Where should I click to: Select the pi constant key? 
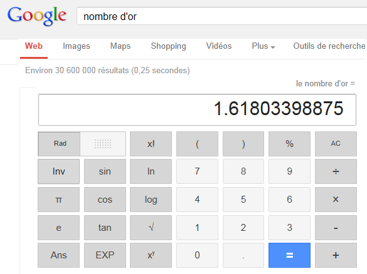(x=58, y=200)
